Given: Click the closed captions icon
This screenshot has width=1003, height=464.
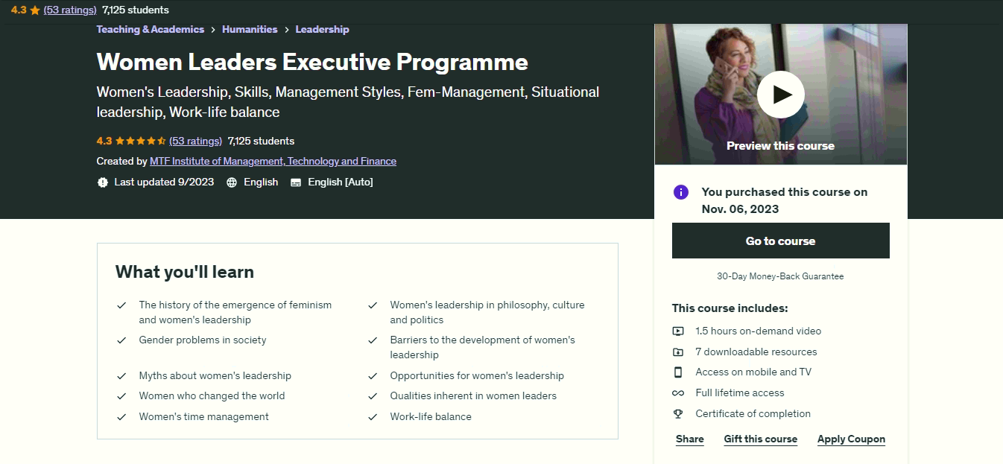Looking at the screenshot, I should pyautogui.click(x=296, y=182).
